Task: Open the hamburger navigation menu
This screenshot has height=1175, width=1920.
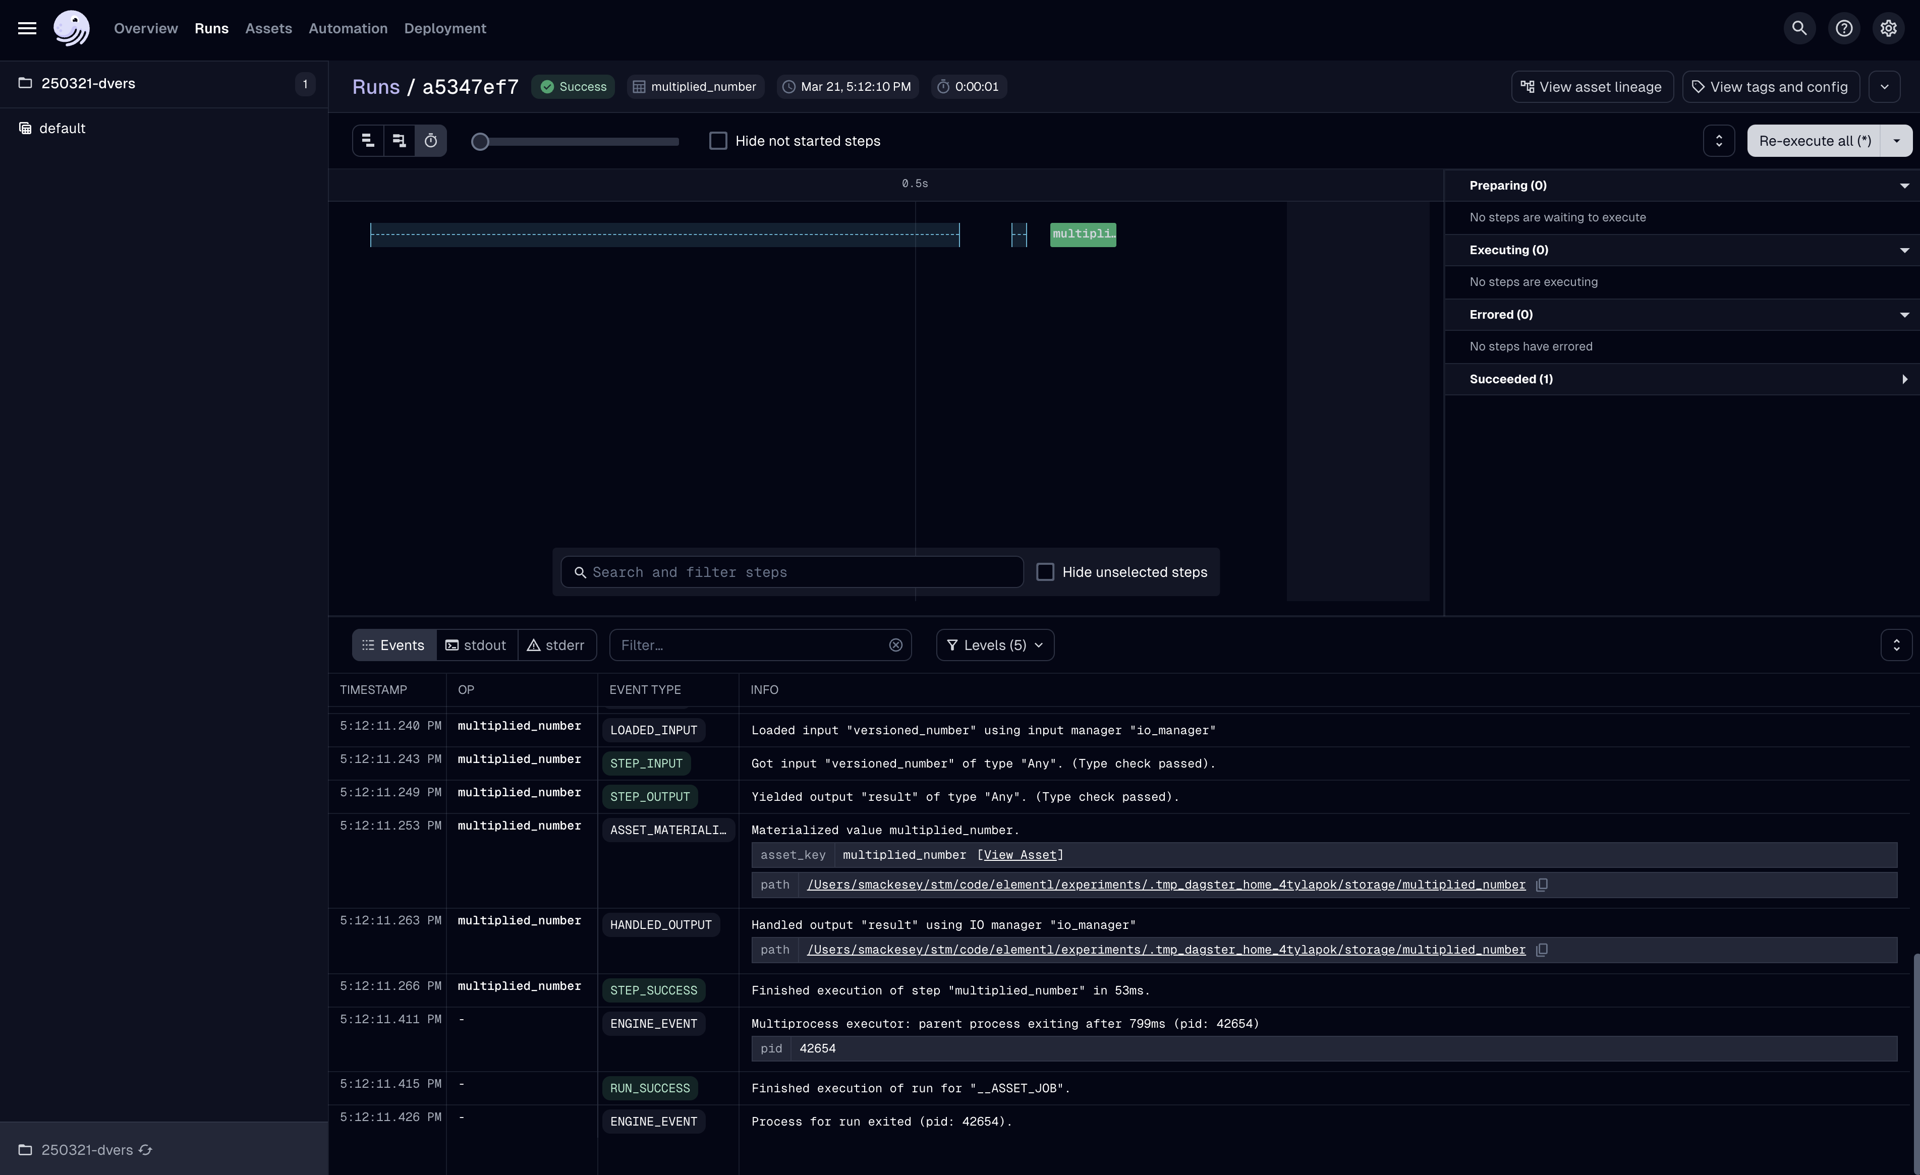Action: coord(27,28)
